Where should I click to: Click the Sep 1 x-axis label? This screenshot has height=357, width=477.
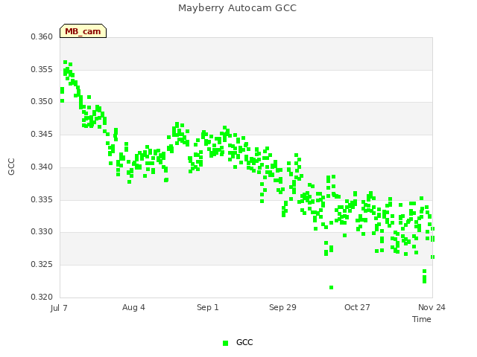(x=208, y=307)
